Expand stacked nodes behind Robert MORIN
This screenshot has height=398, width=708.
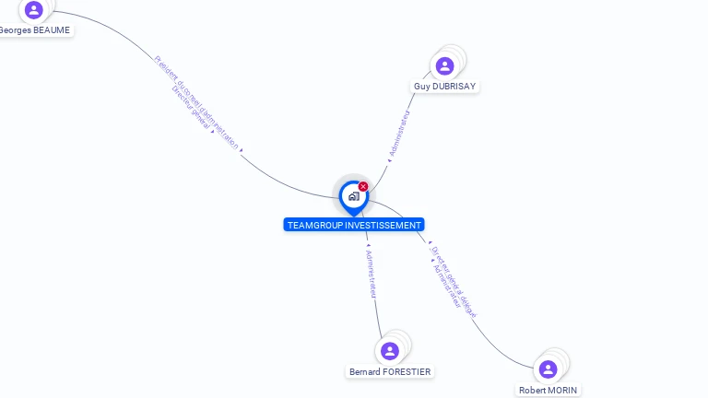[561, 357]
